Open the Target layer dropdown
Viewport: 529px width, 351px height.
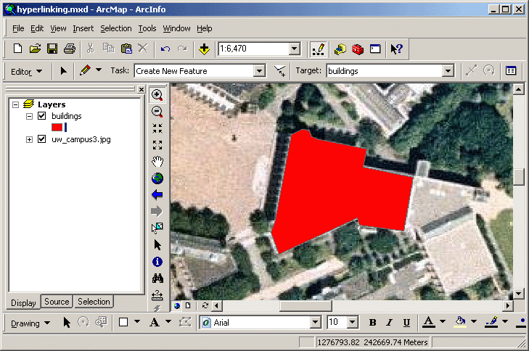pyautogui.click(x=448, y=71)
